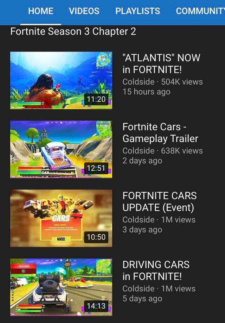Click the 14:13 duration badge

point(96,306)
